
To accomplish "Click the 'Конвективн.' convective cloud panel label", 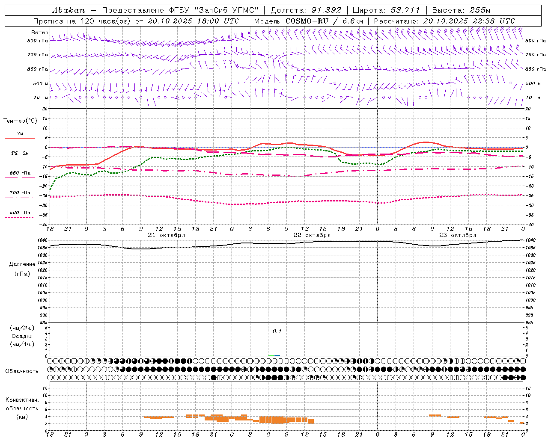I will [x=22, y=400].
